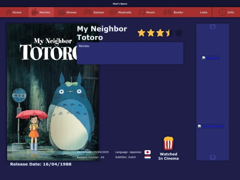Open the Info page with the i icon
Image resolution: width=240 pixels, height=180 pixels.
pyautogui.click(x=226, y=12)
